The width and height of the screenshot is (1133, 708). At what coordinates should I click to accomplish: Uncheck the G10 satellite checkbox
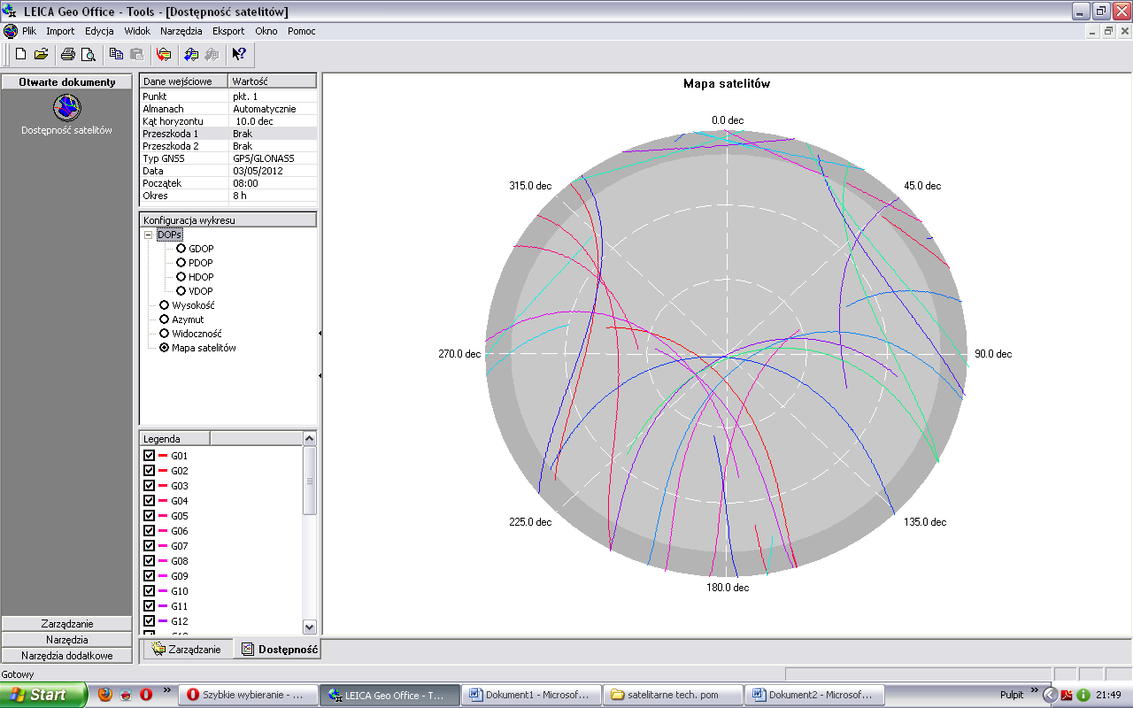149,591
